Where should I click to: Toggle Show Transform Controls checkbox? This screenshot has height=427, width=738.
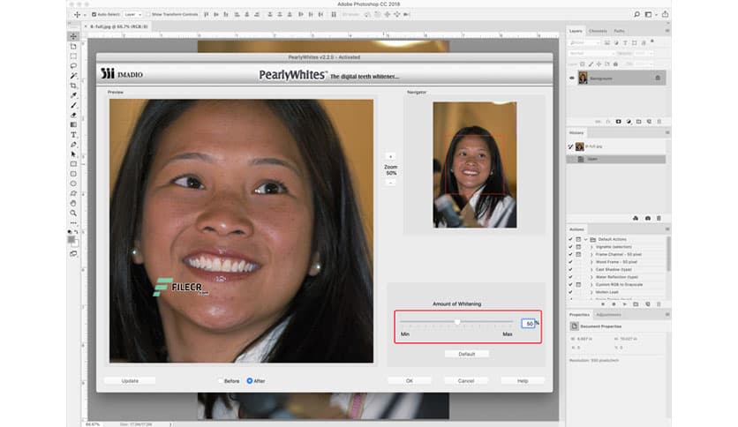[x=148, y=15]
